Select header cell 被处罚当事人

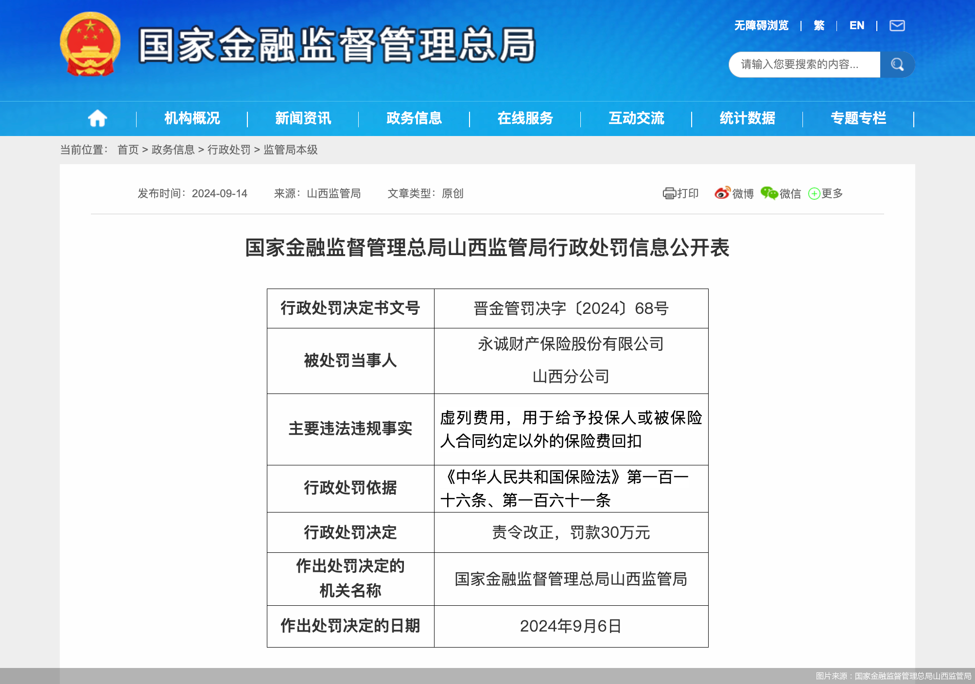350,361
